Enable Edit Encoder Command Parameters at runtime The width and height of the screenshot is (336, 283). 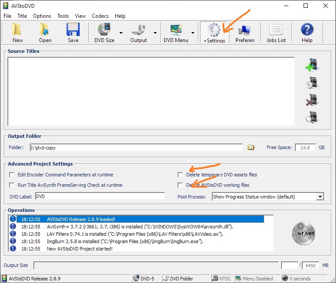tap(12, 175)
